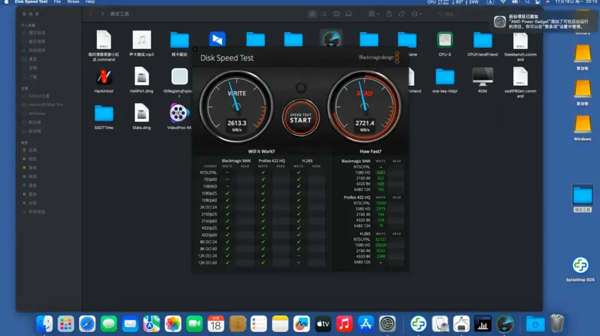Click the red tag in Finder sidebar
600x336 pixels.
tap(30, 150)
